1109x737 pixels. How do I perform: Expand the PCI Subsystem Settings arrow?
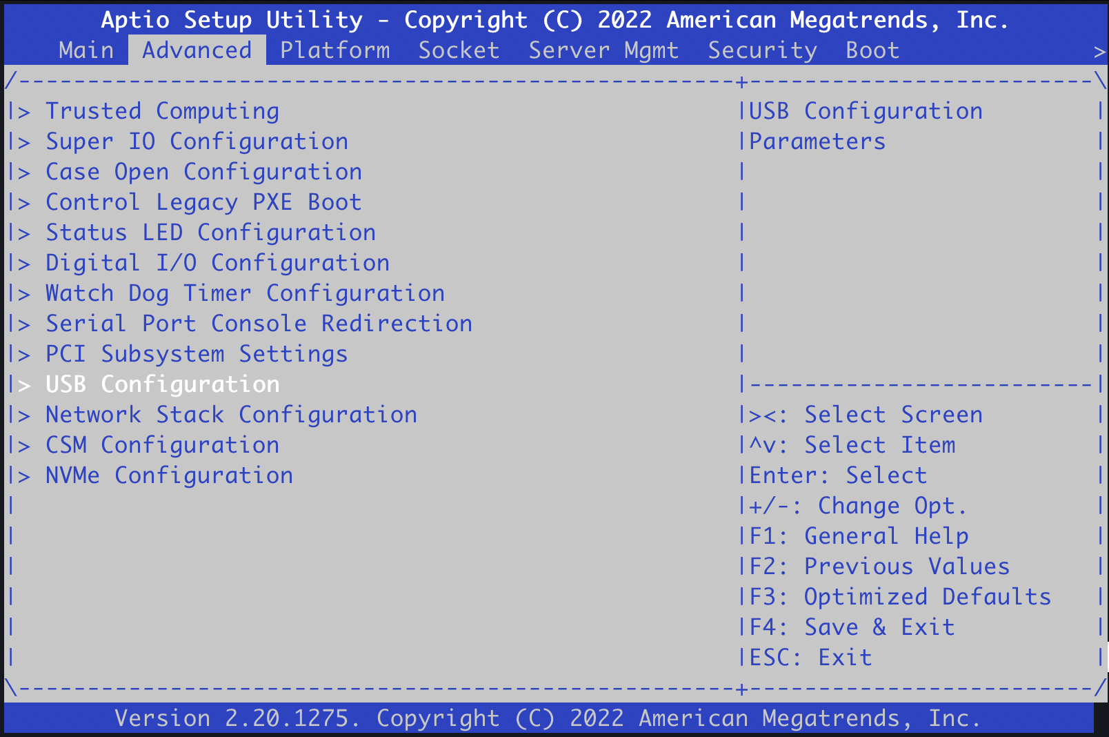(x=24, y=355)
